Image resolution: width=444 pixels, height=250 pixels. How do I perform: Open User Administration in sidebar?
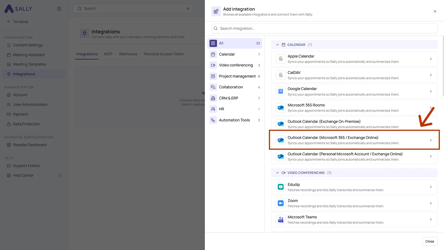[34, 104]
